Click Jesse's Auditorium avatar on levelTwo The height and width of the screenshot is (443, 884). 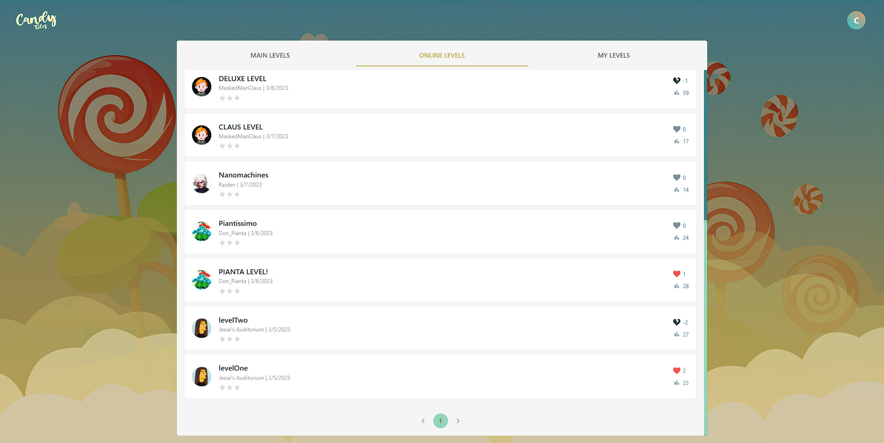[x=202, y=328]
